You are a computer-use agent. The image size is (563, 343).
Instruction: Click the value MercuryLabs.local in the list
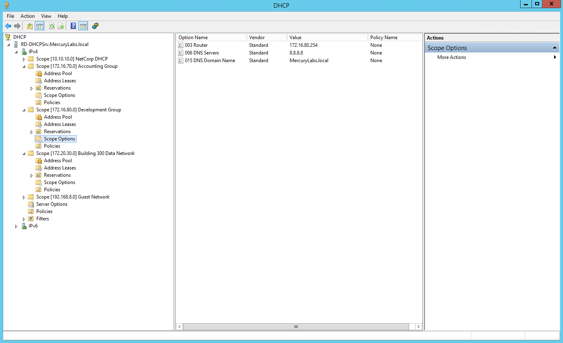[x=309, y=61]
